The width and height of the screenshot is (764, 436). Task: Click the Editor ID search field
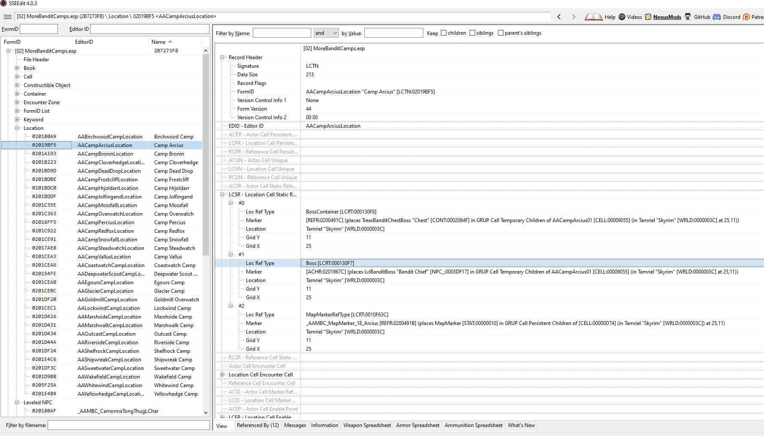point(149,29)
